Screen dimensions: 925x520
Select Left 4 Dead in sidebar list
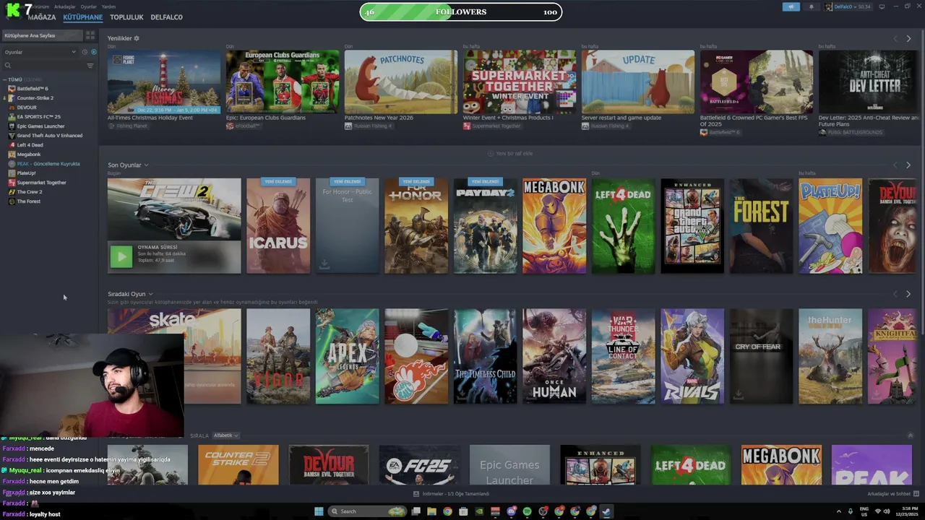coord(30,145)
